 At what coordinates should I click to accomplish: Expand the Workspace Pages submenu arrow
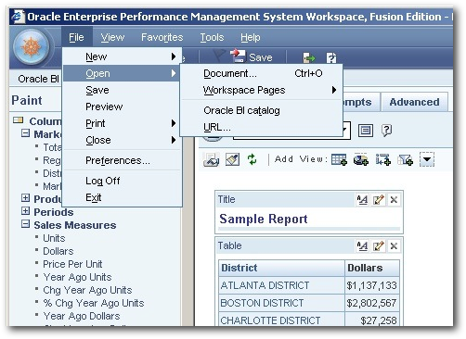pos(334,90)
